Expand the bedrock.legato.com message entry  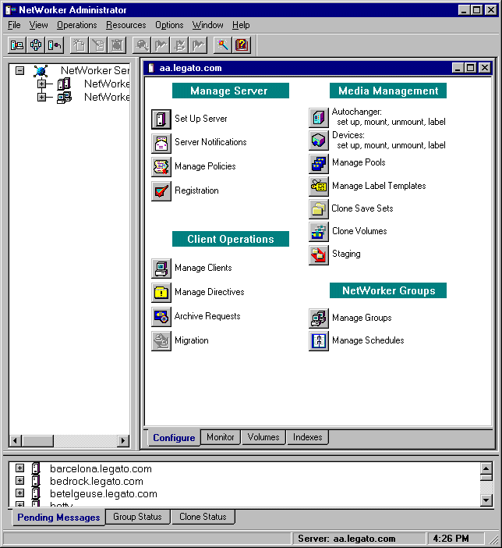coord(20,482)
